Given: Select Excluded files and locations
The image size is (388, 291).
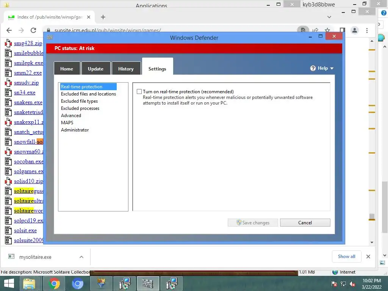Looking at the screenshot, I should pyautogui.click(x=88, y=94).
